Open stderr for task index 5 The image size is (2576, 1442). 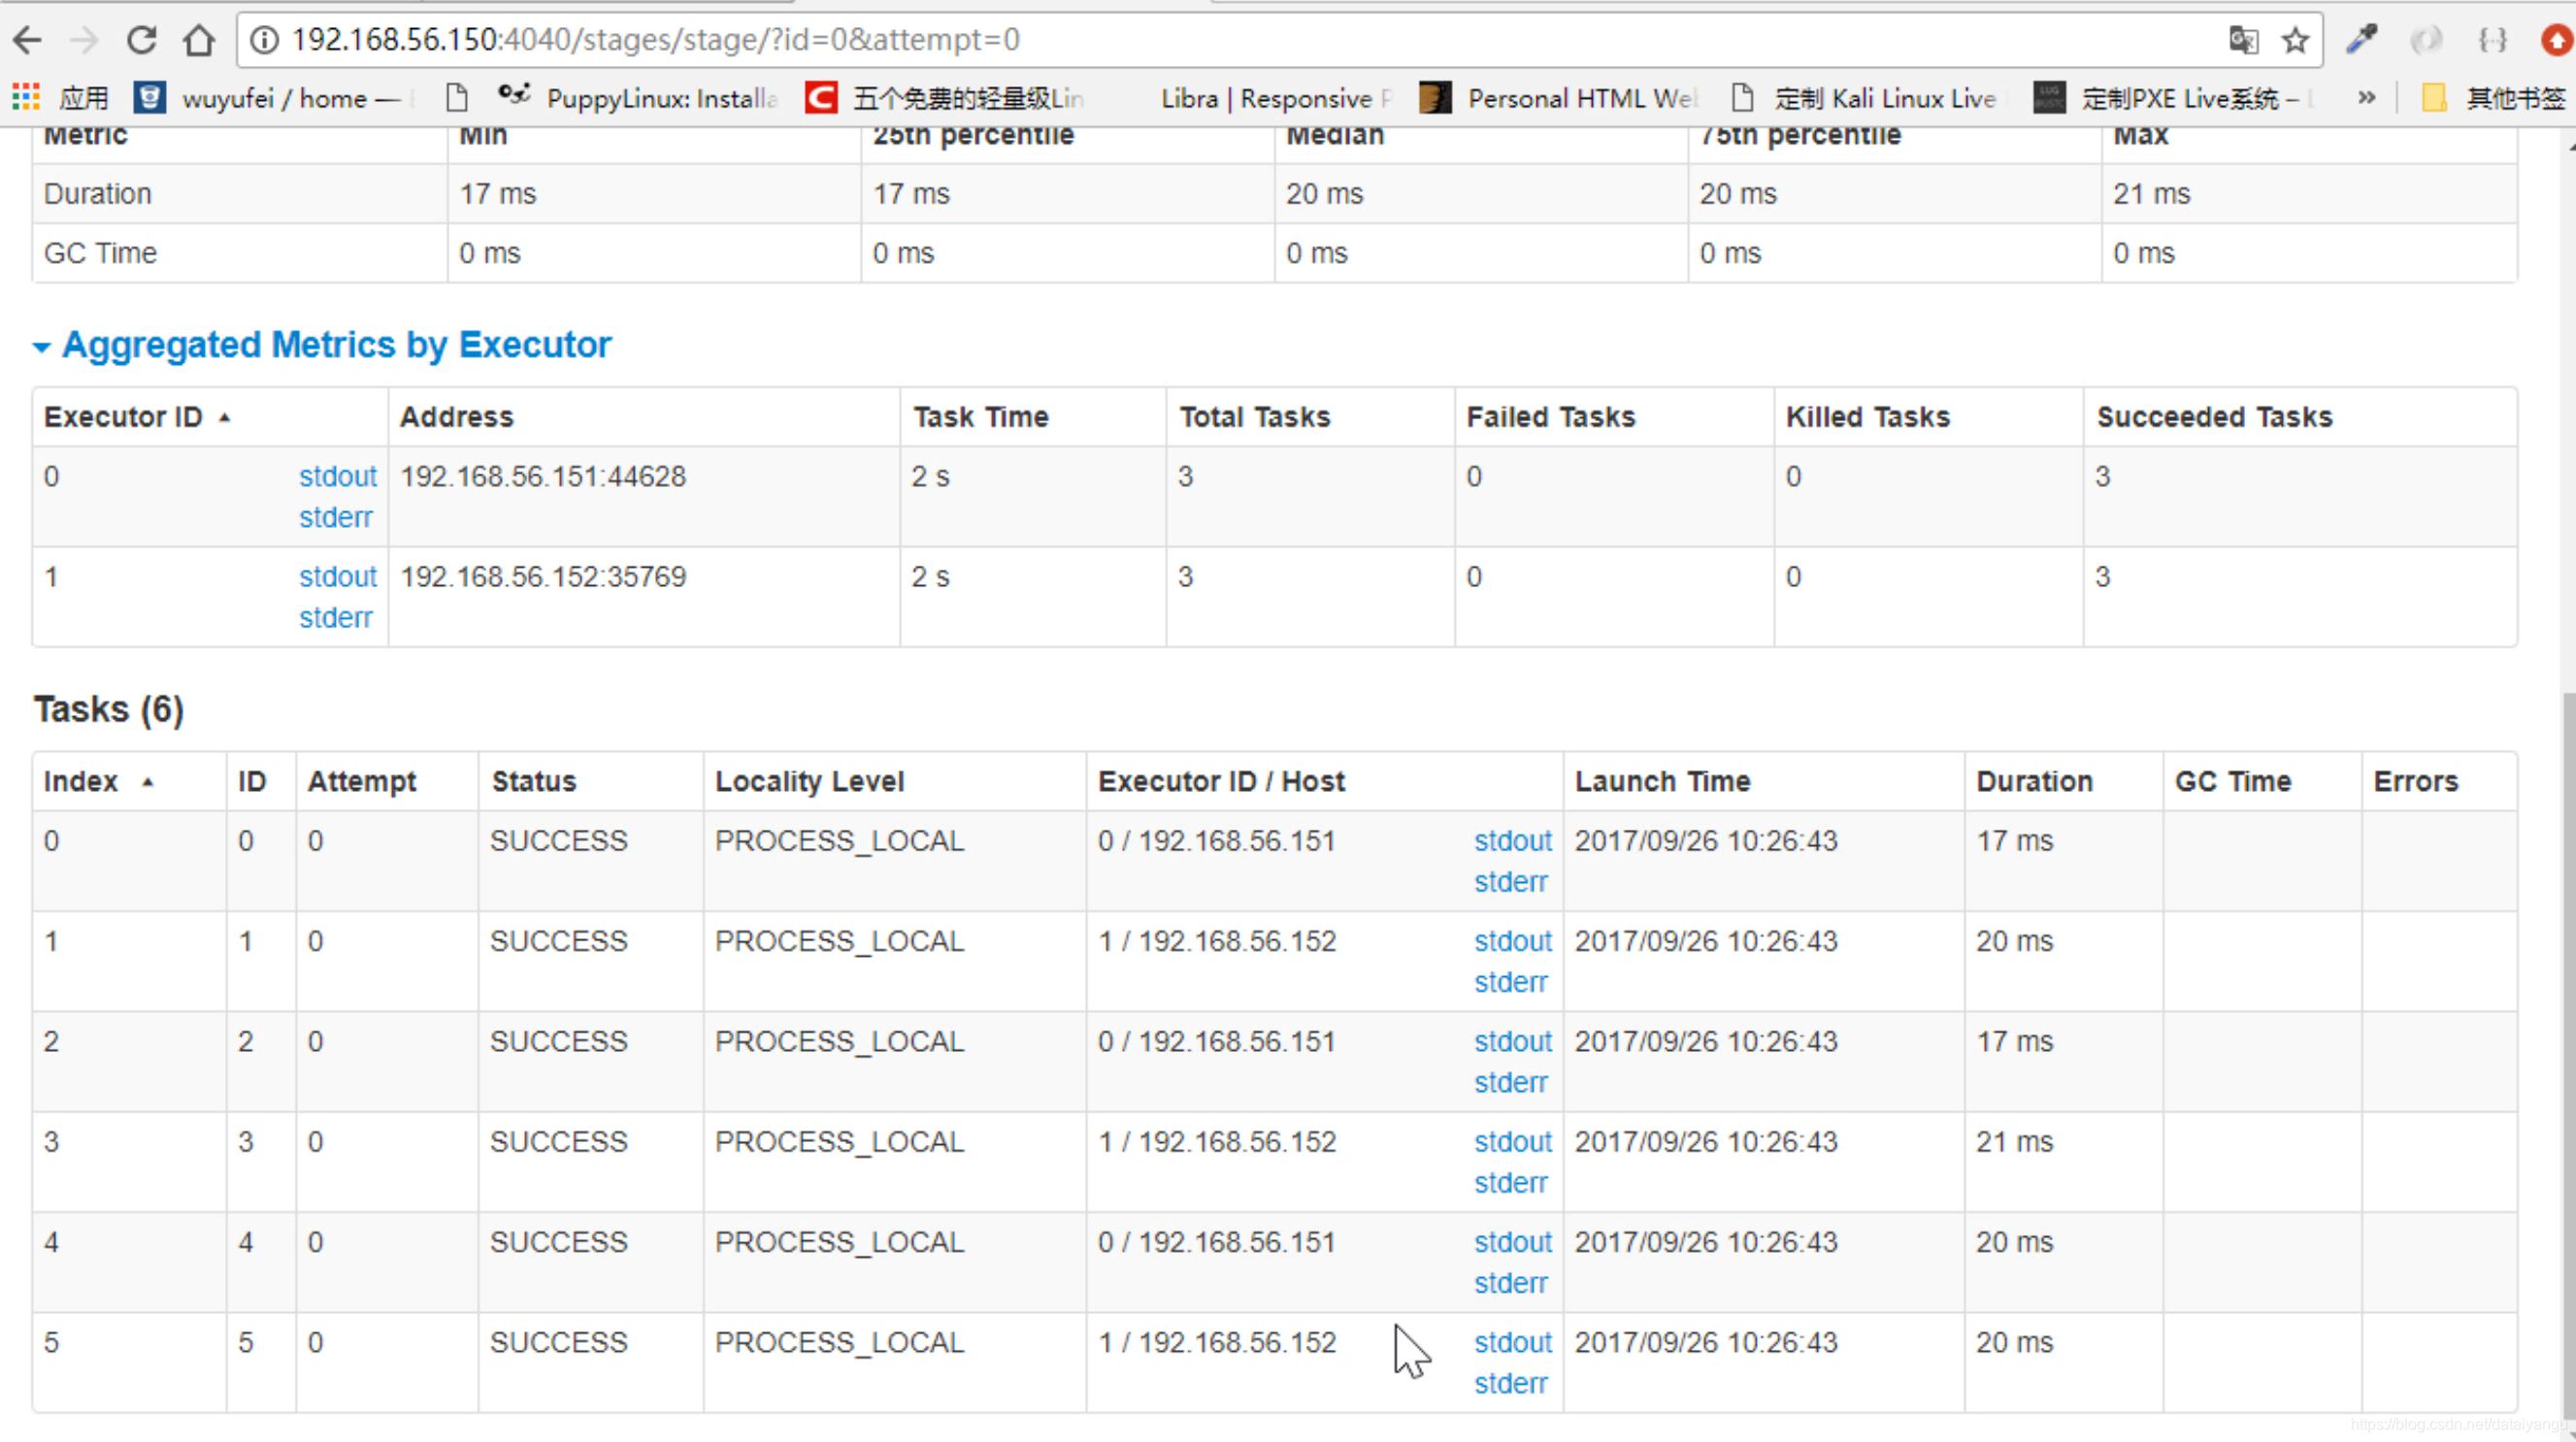(1511, 1383)
